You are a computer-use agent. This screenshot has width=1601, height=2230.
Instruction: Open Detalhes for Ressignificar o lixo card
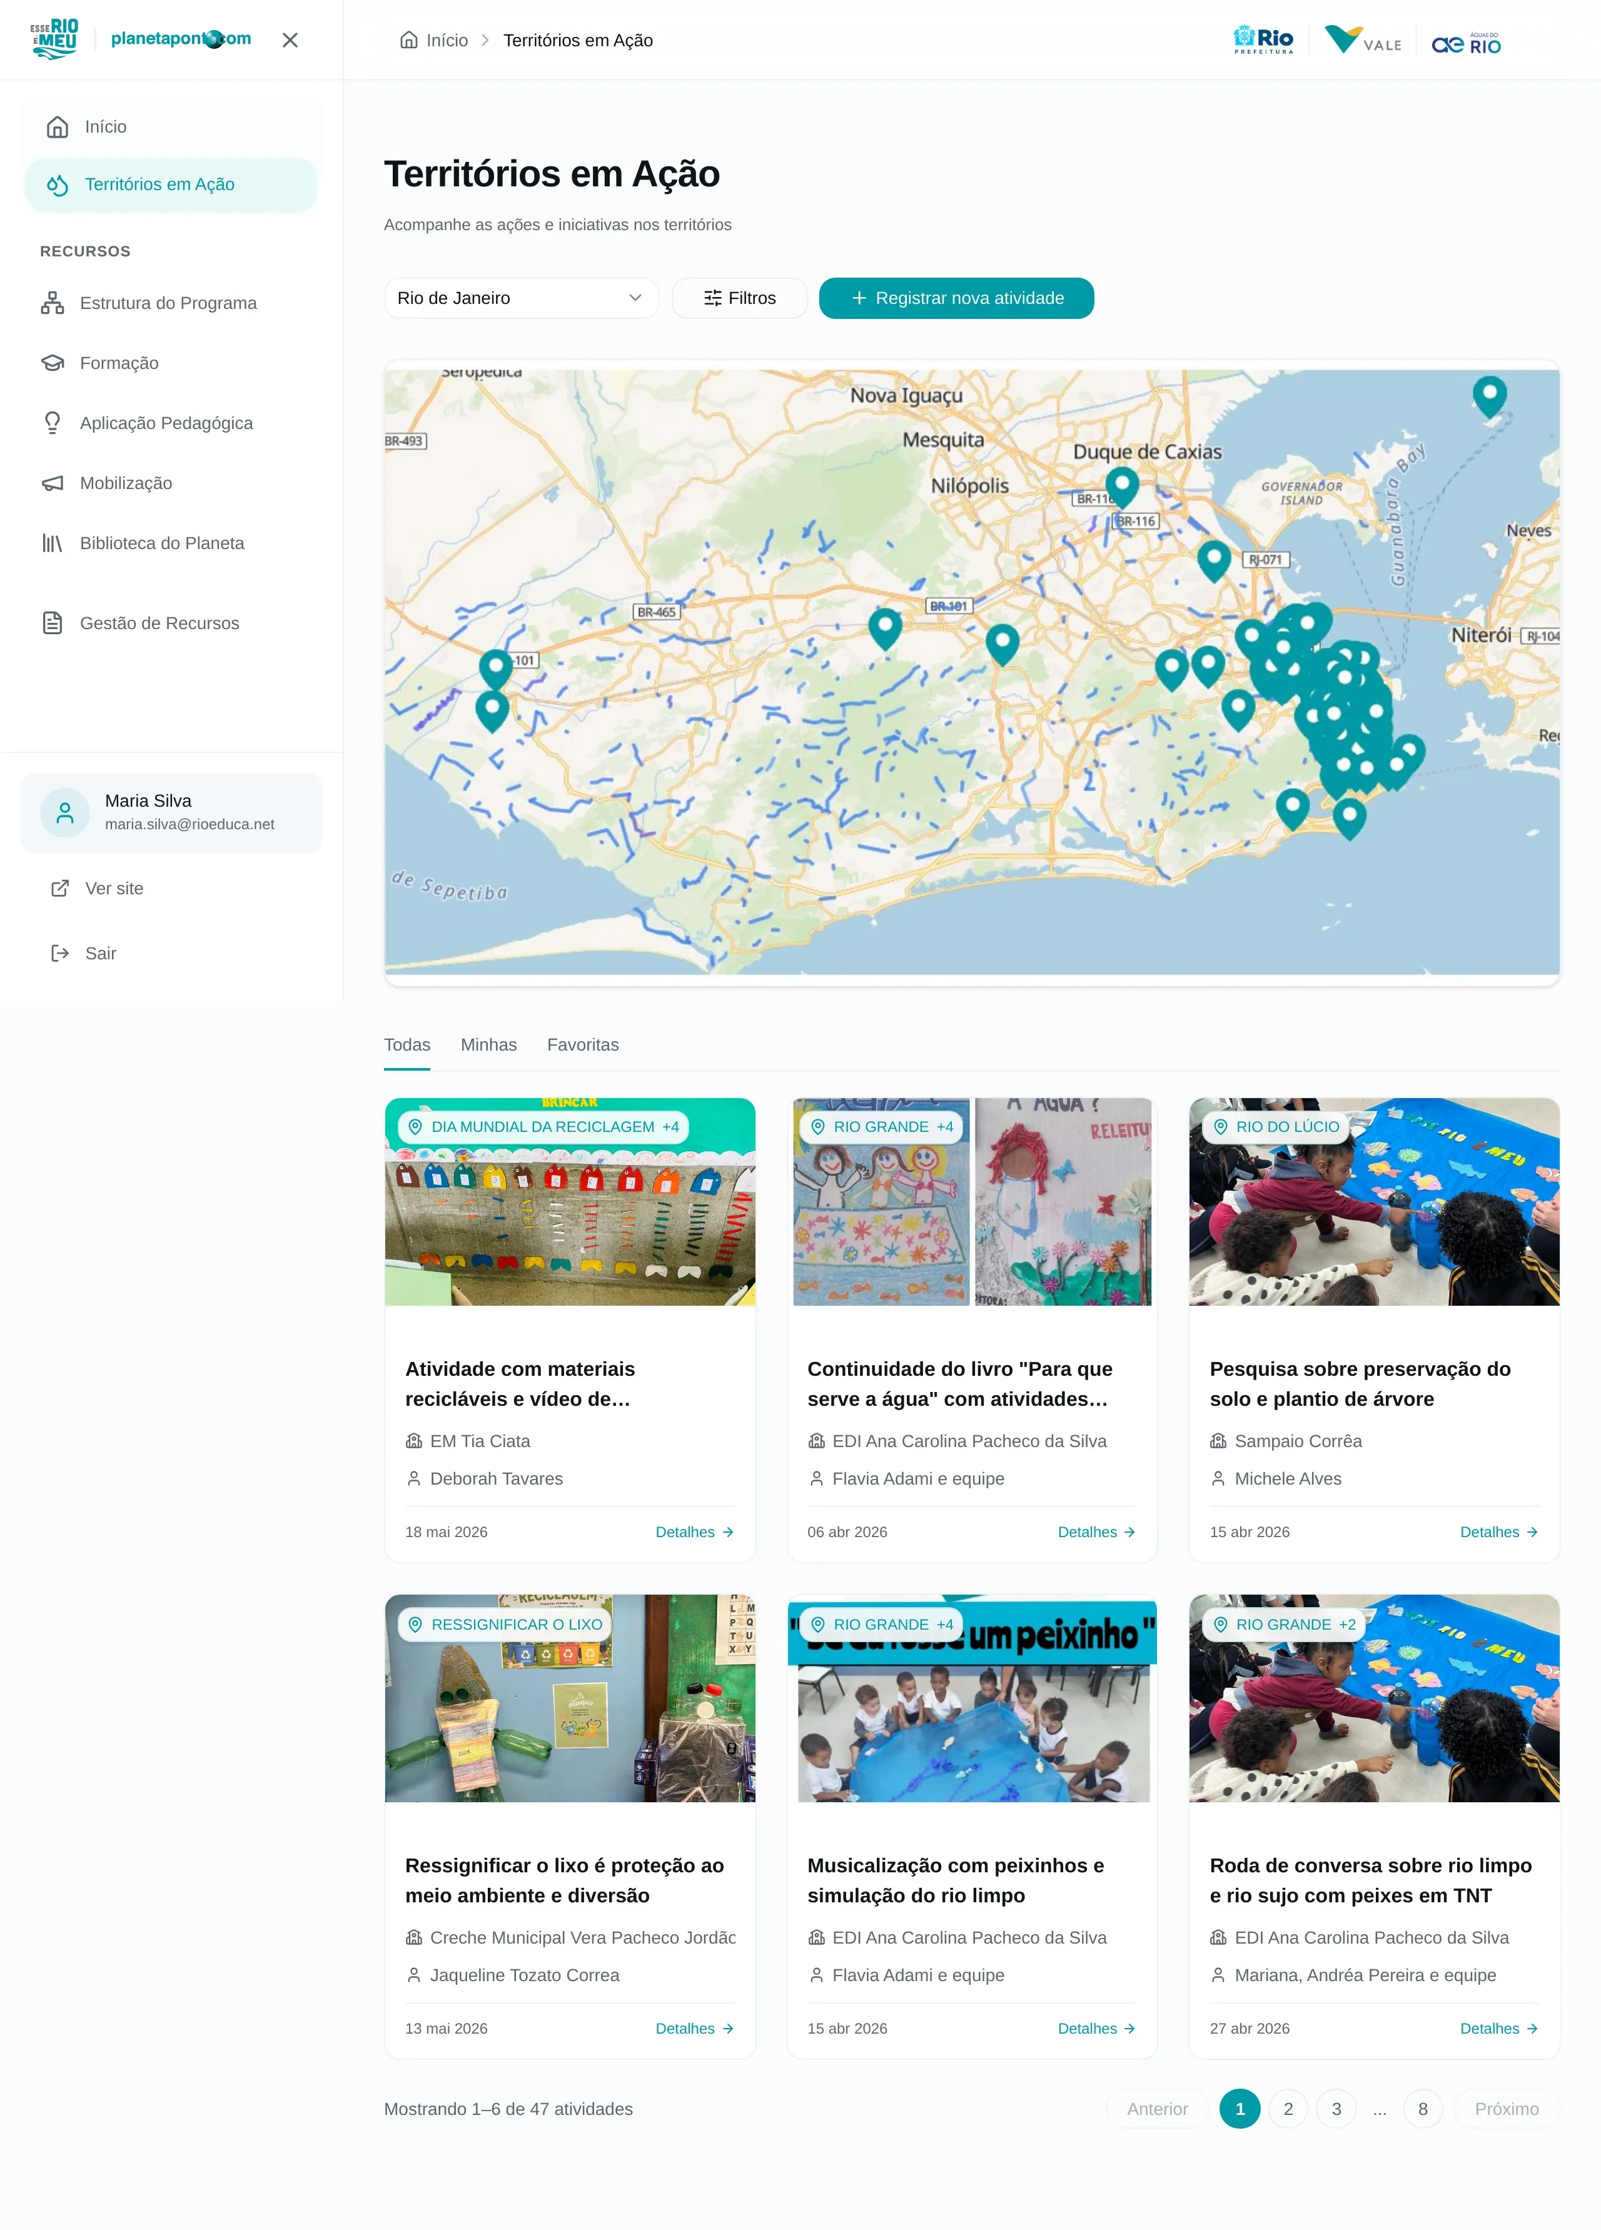(694, 2029)
